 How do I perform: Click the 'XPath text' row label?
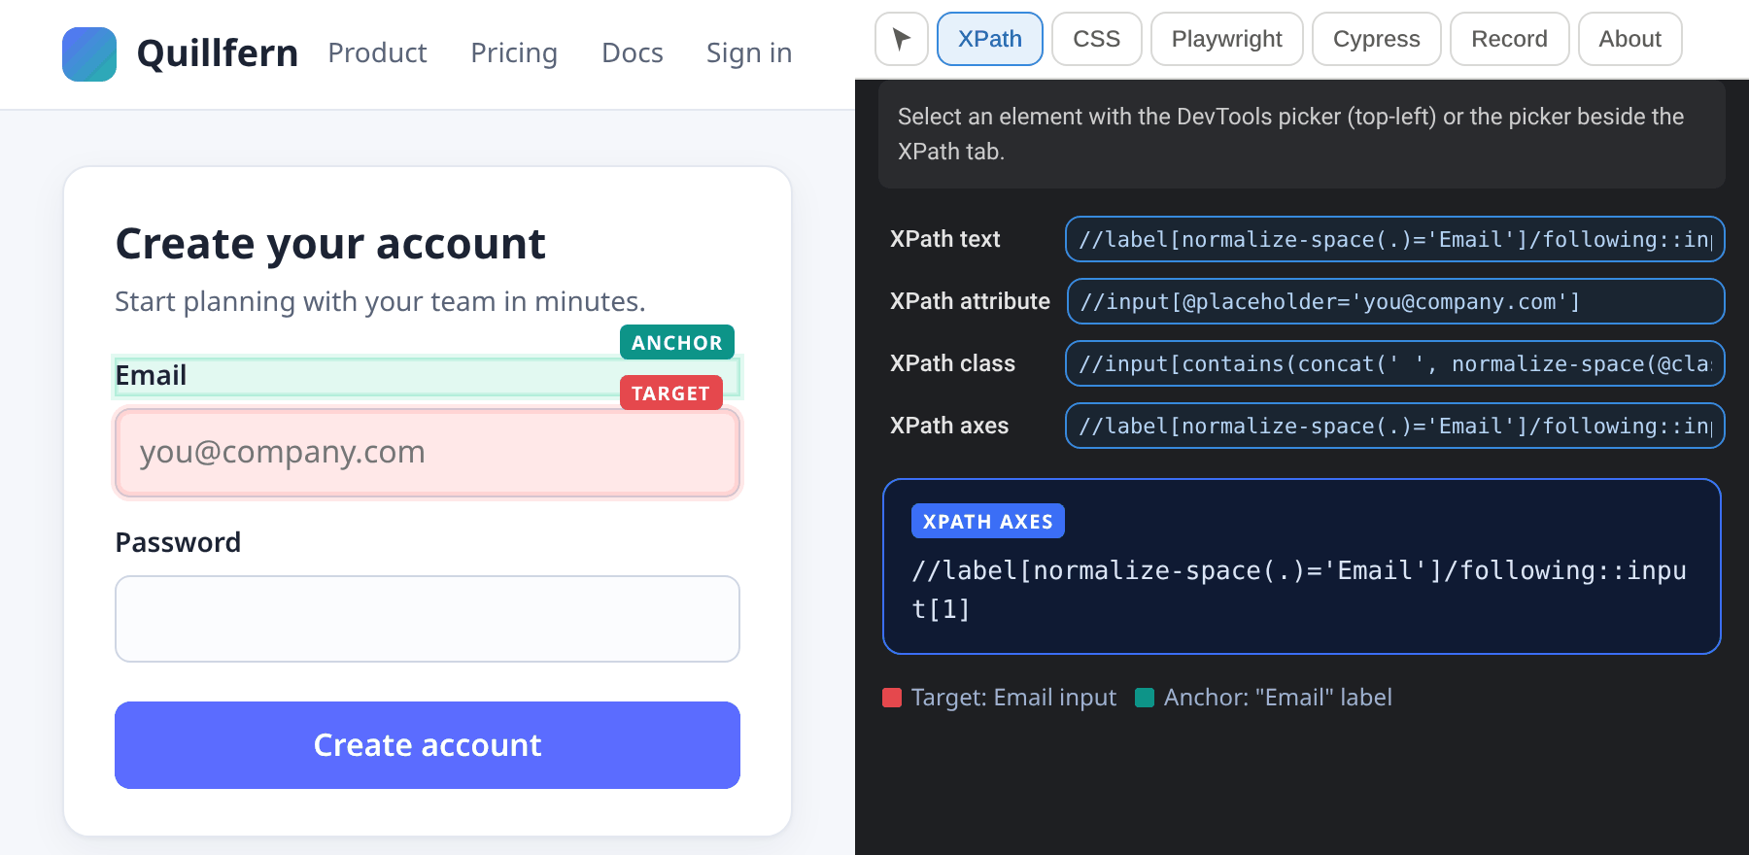pyautogui.click(x=944, y=239)
